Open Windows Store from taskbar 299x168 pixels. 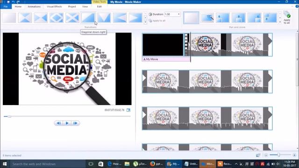(101, 164)
